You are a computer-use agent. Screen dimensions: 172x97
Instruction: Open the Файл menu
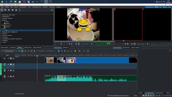[2, 7]
